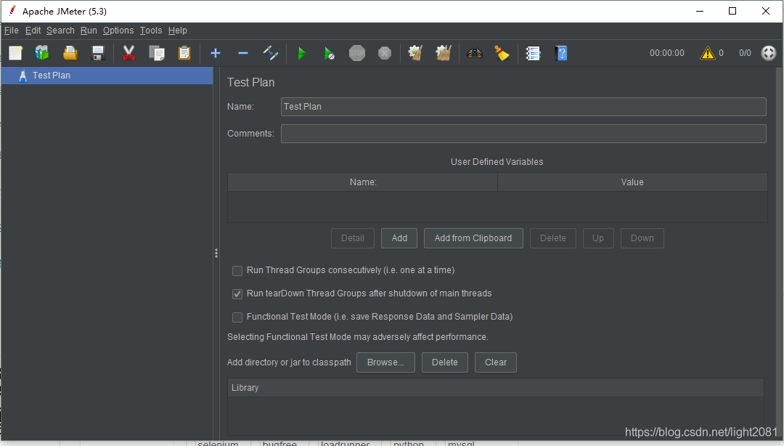This screenshot has height=446, width=784.
Task: Click the remote engines status icon
Action: [769, 53]
